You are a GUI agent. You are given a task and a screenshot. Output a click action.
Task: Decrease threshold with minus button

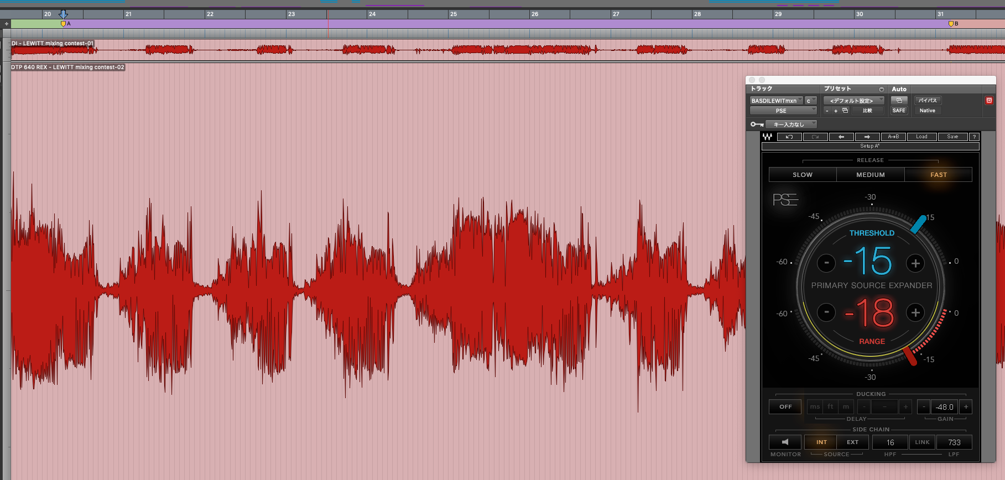826,263
